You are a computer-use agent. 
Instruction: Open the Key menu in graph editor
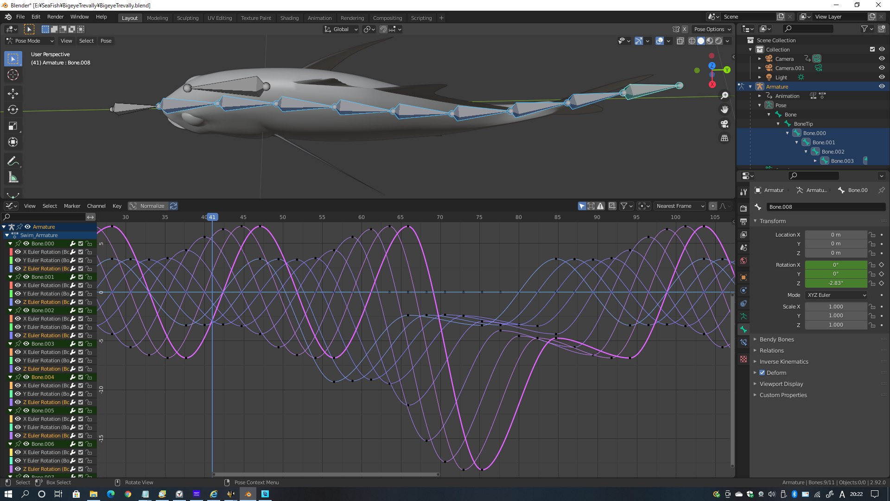click(117, 206)
